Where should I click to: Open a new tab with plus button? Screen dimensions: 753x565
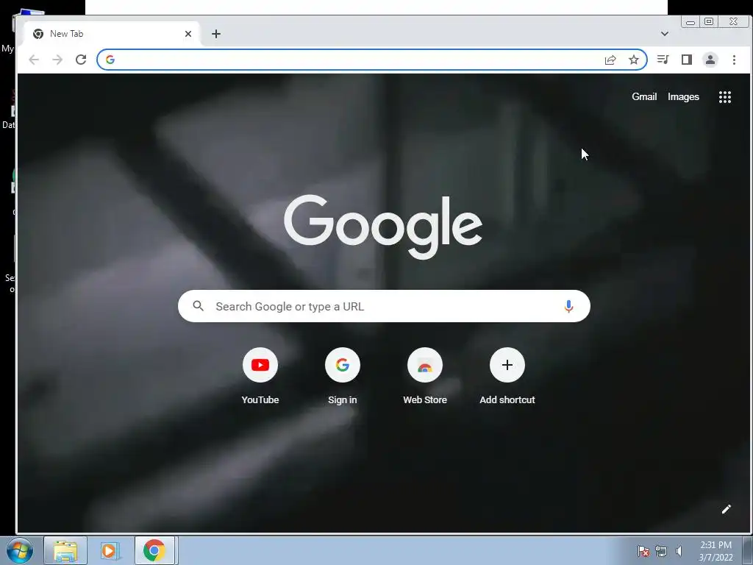click(x=216, y=34)
